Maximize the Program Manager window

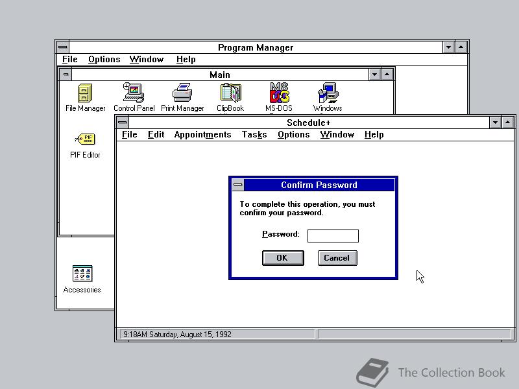pyautogui.click(x=461, y=47)
